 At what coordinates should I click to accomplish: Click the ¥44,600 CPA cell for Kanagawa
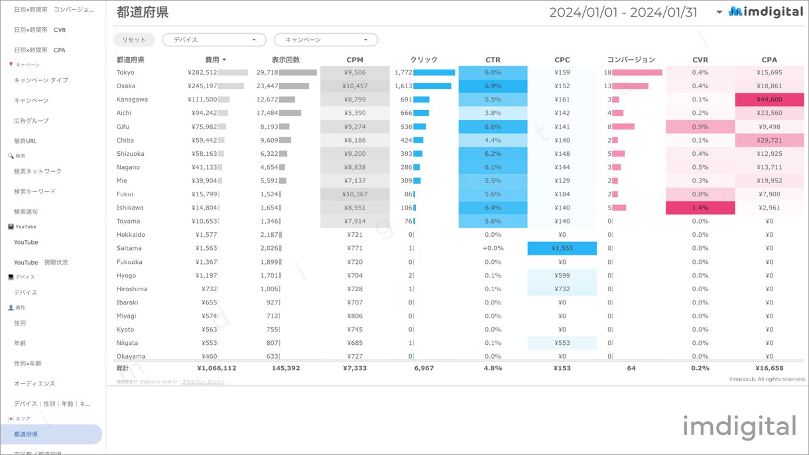[769, 99]
